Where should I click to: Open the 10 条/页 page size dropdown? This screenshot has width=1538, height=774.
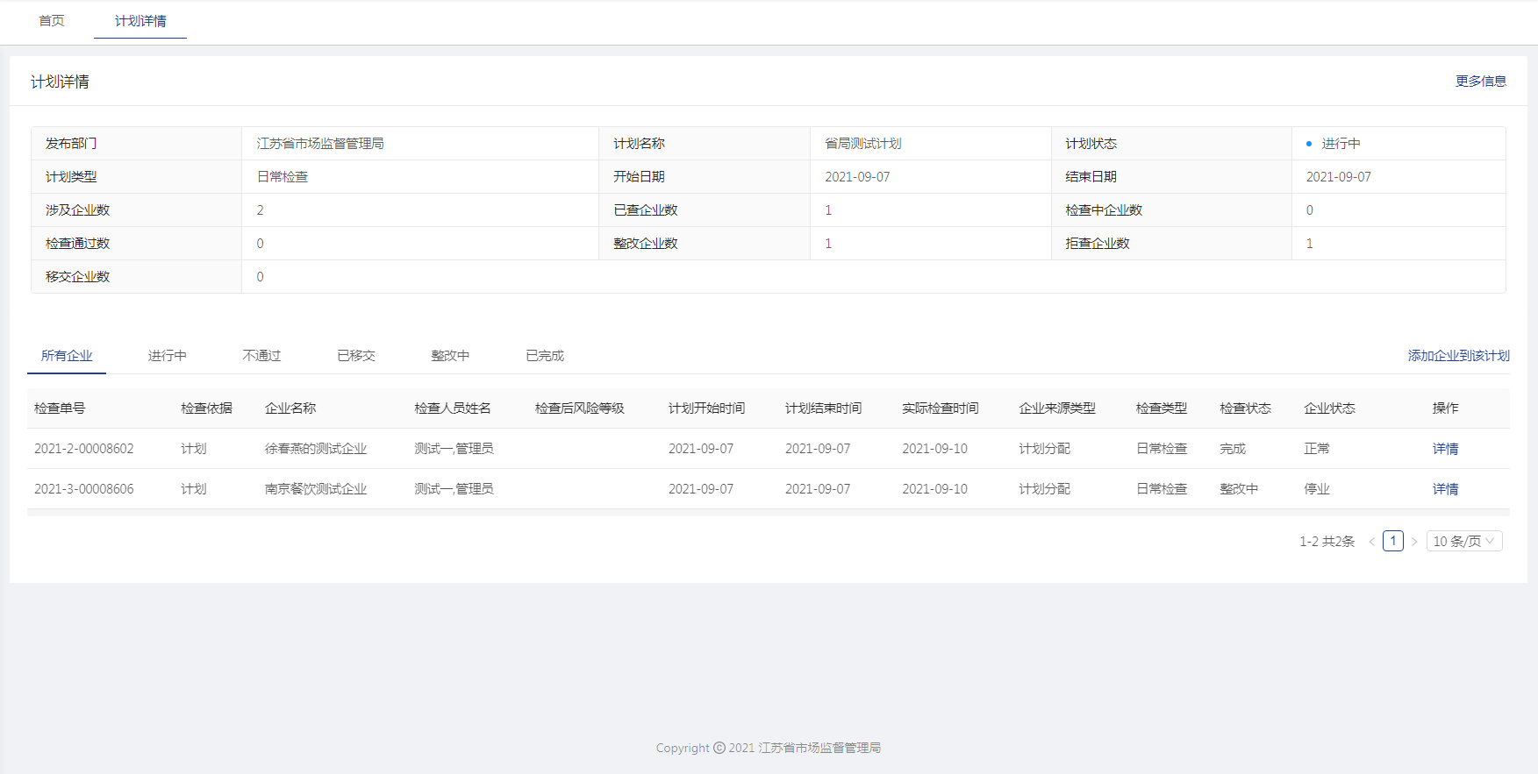point(1463,542)
